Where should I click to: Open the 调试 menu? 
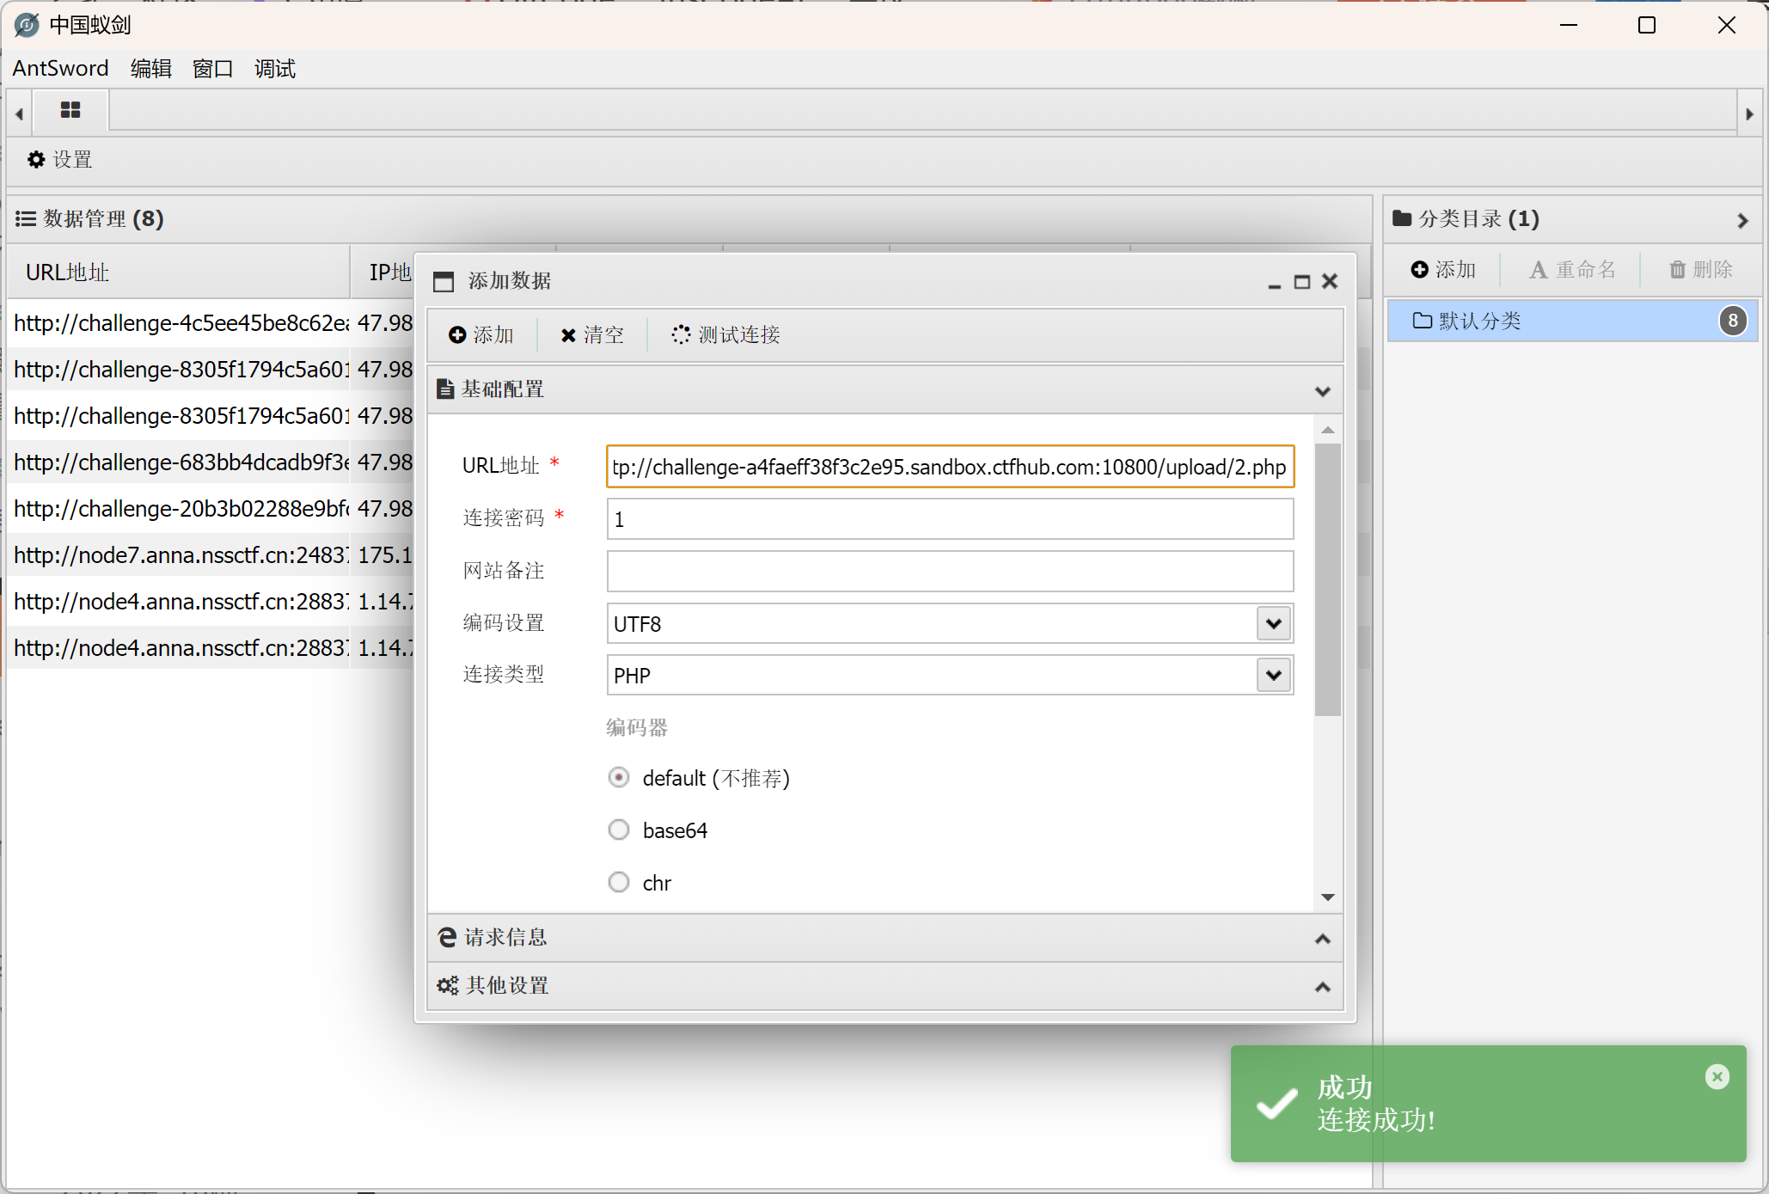274,69
